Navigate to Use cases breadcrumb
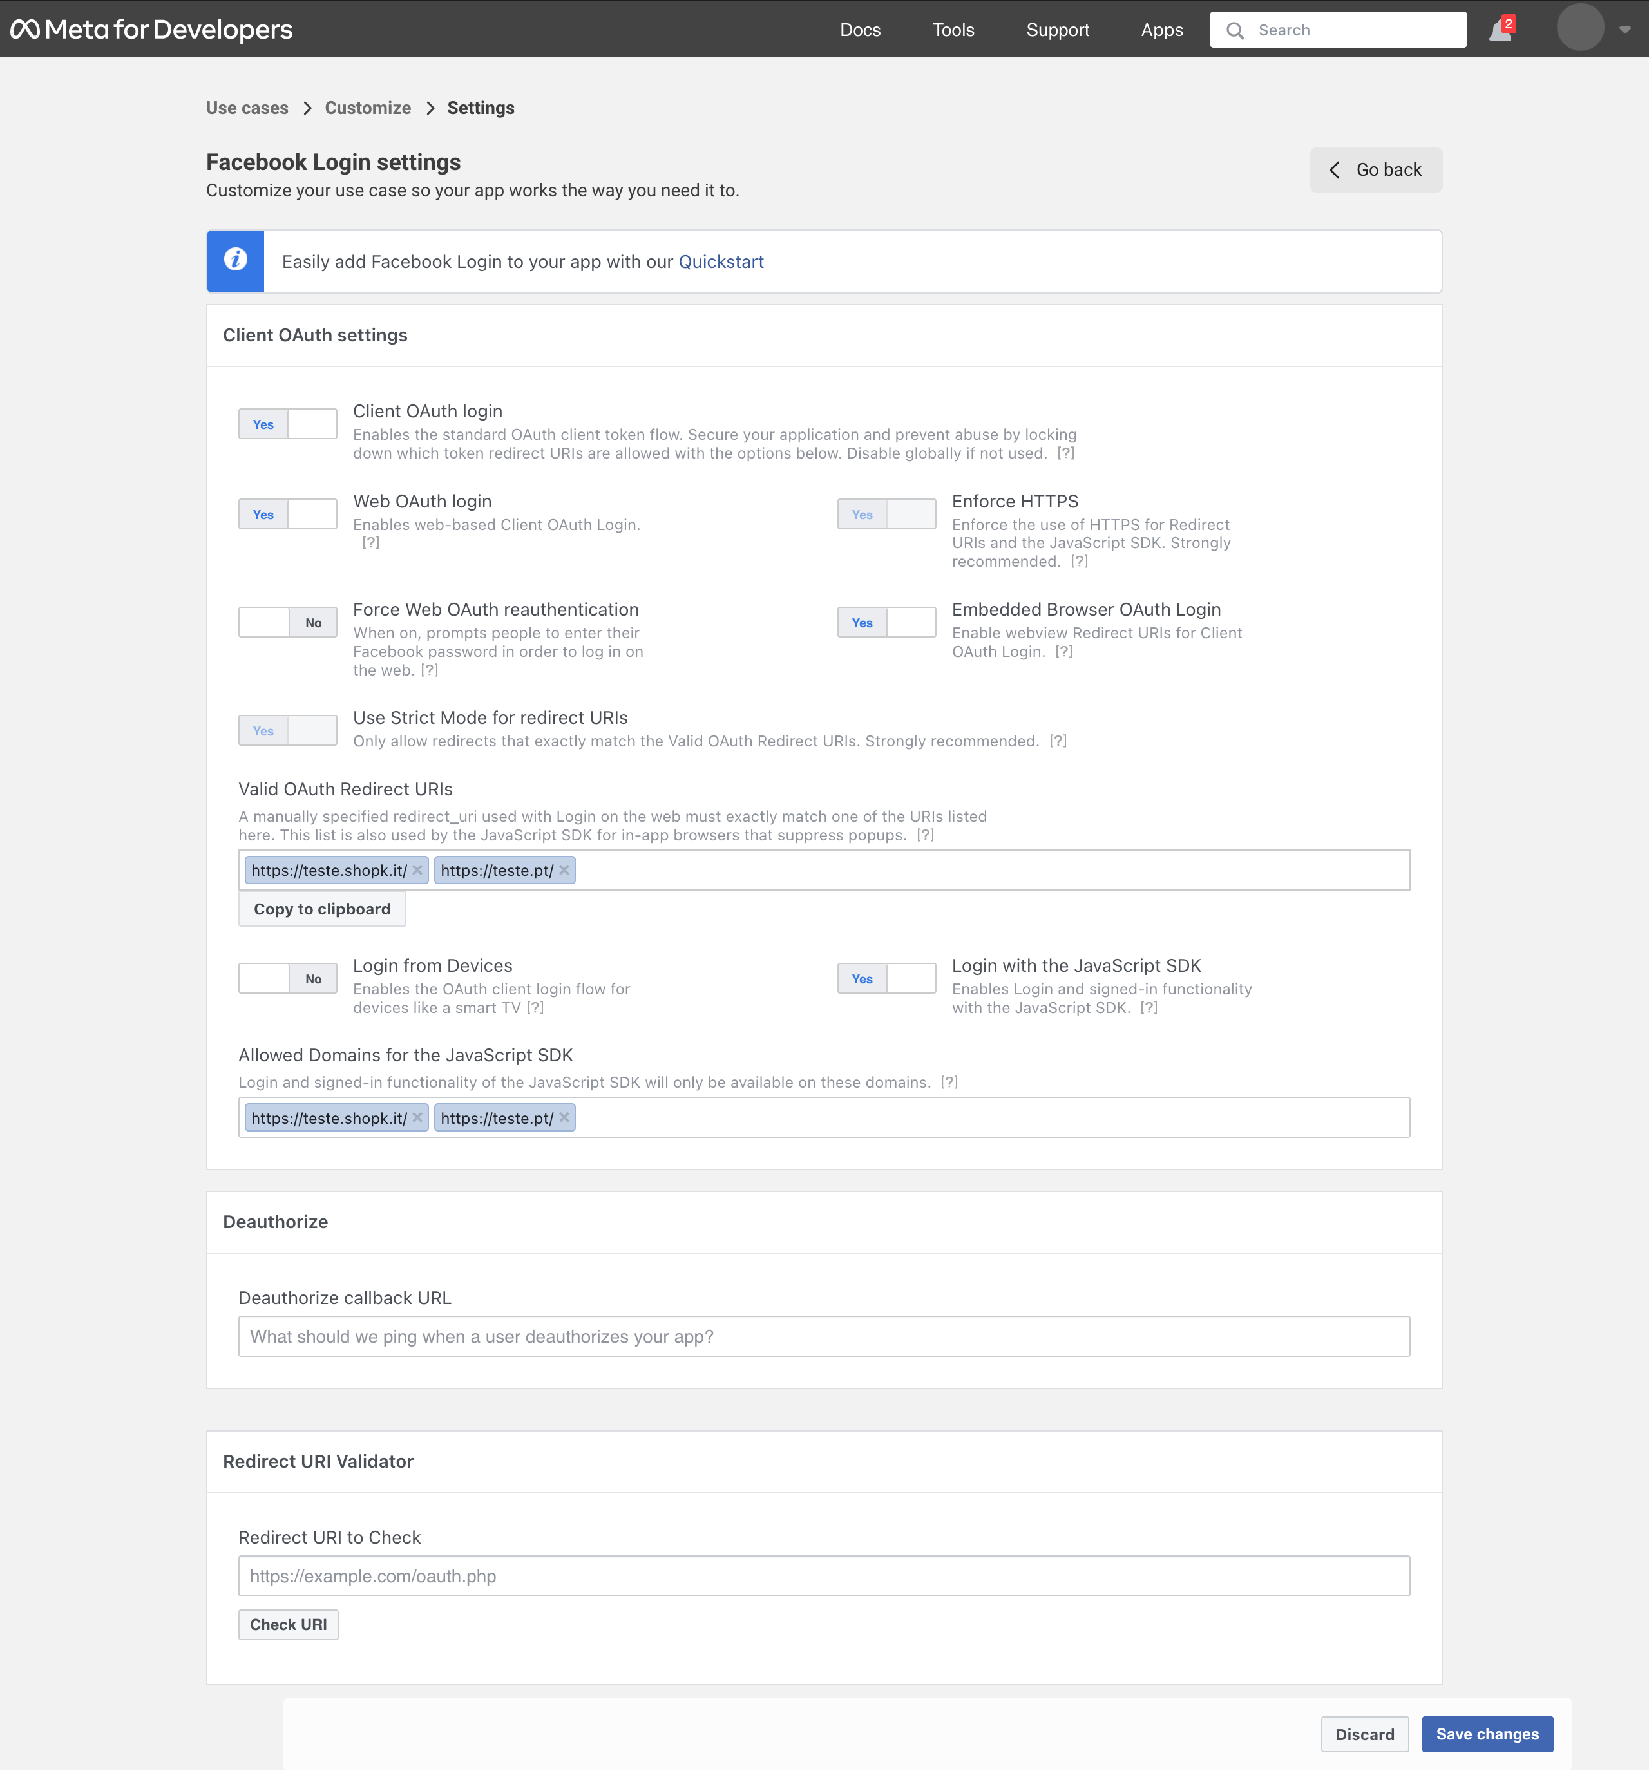Viewport: 1649px width, 1771px height. (247, 108)
